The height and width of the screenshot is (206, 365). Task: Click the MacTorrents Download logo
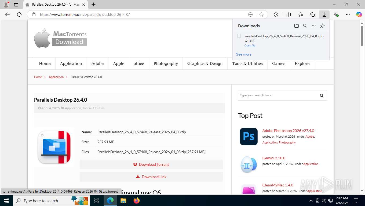point(60,38)
